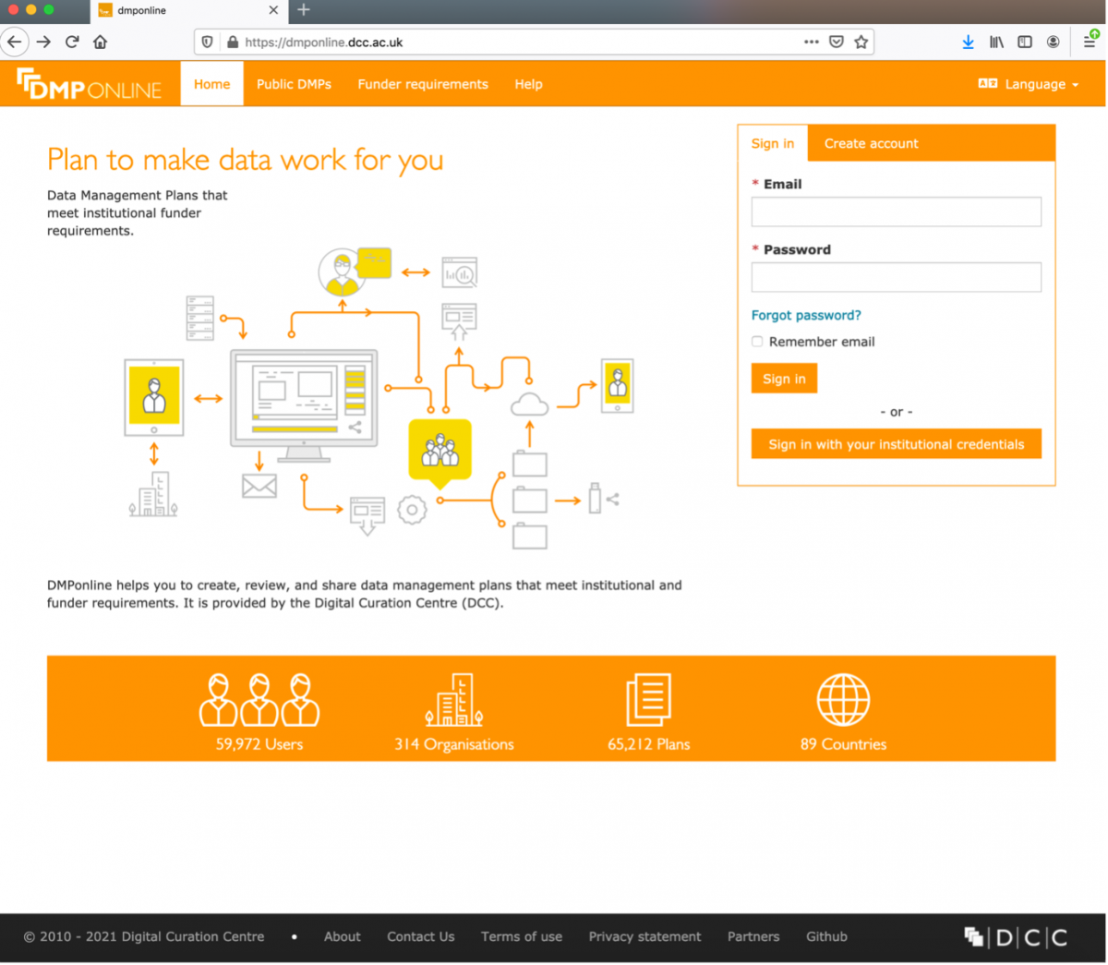Open page actions three-dot menu
This screenshot has height=965, width=1108.
click(811, 42)
